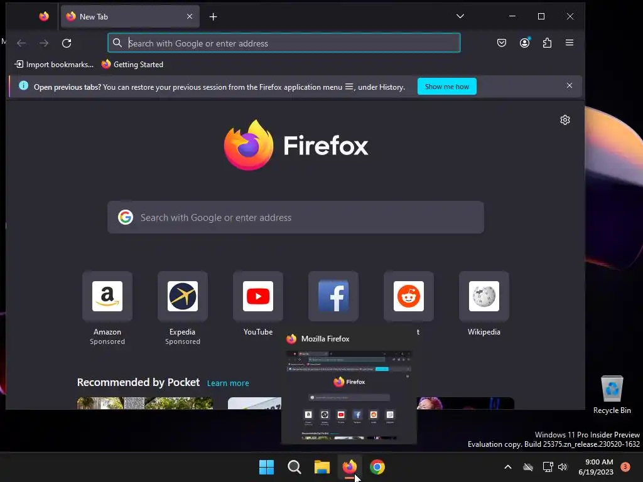Click the Show me how button
This screenshot has height=482, width=643.
click(446, 87)
